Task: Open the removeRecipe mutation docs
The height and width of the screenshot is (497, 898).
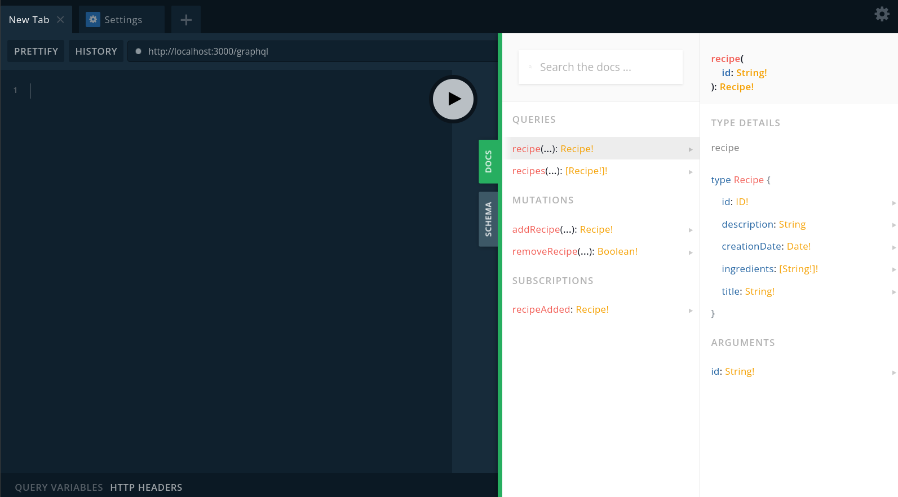Action: (x=601, y=251)
